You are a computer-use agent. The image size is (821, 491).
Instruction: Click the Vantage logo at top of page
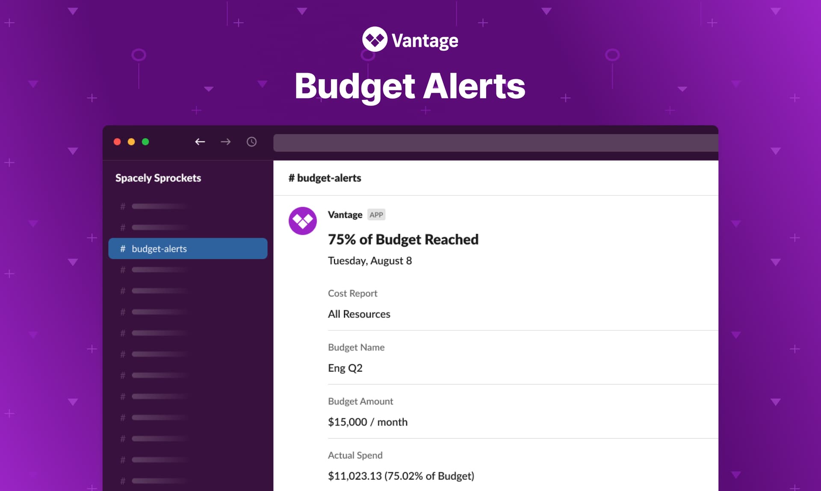[x=410, y=40]
